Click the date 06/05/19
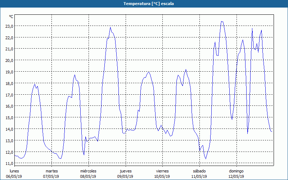Screen dimensions: 288x180 click(x=14, y=176)
